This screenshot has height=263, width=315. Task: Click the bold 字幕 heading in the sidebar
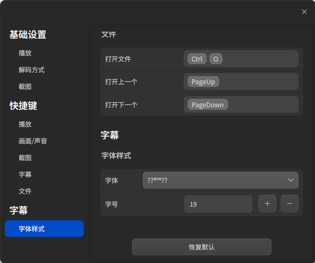click(x=19, y=210)
